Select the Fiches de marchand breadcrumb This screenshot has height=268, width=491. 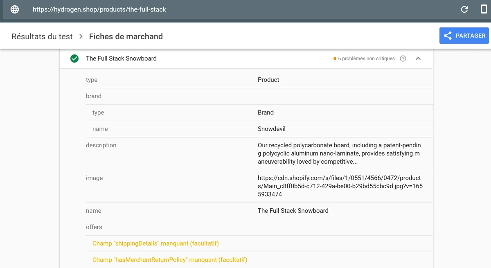(x=126, y=36)
